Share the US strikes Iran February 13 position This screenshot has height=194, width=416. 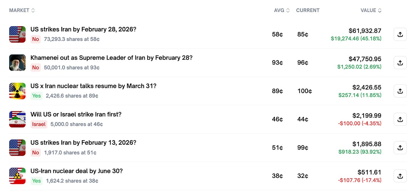coord(400,148)
